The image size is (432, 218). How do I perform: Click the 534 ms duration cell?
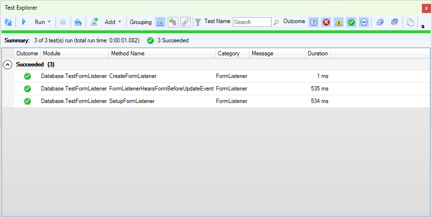319,101
